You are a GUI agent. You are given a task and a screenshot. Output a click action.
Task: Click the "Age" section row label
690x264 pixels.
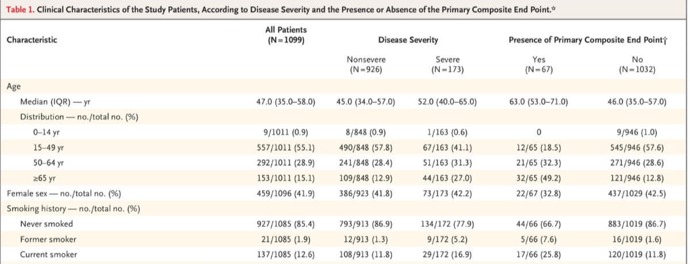point(14,86)
